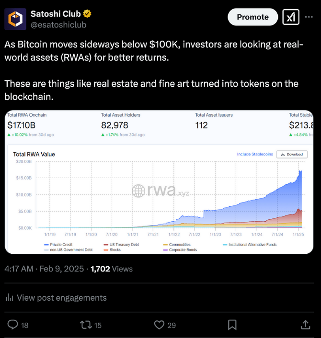Click the Private Credit legend swatch
This screenshot has width=321, height=338.
46,245
